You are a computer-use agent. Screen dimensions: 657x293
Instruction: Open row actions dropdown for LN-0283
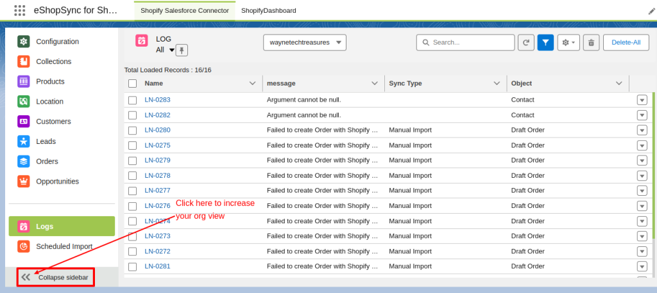coord(642,100)
